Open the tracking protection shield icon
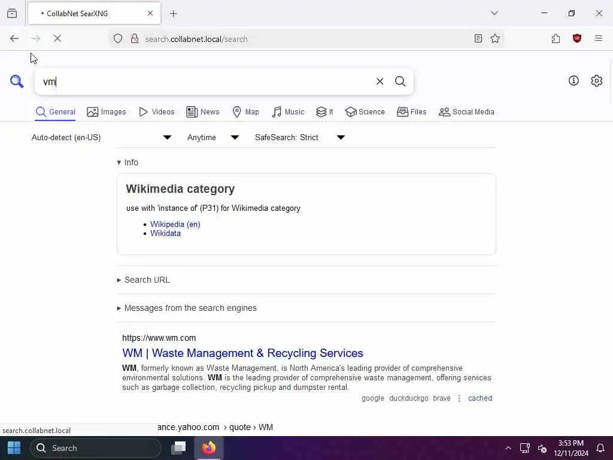 pos(118,38)
